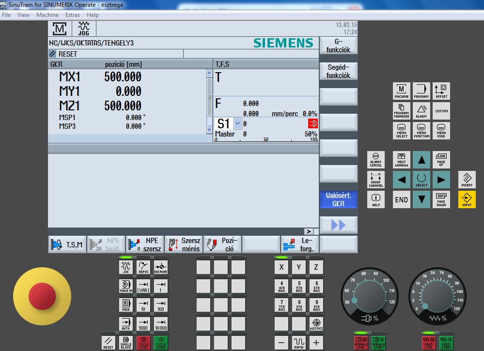Activate JOG mode on machine panel
Screen dimensions: 484x351
pos(125,267)
